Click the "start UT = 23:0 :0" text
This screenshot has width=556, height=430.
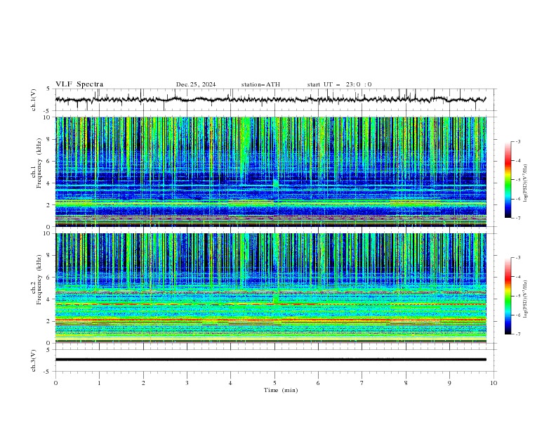[x=339, y=84]
